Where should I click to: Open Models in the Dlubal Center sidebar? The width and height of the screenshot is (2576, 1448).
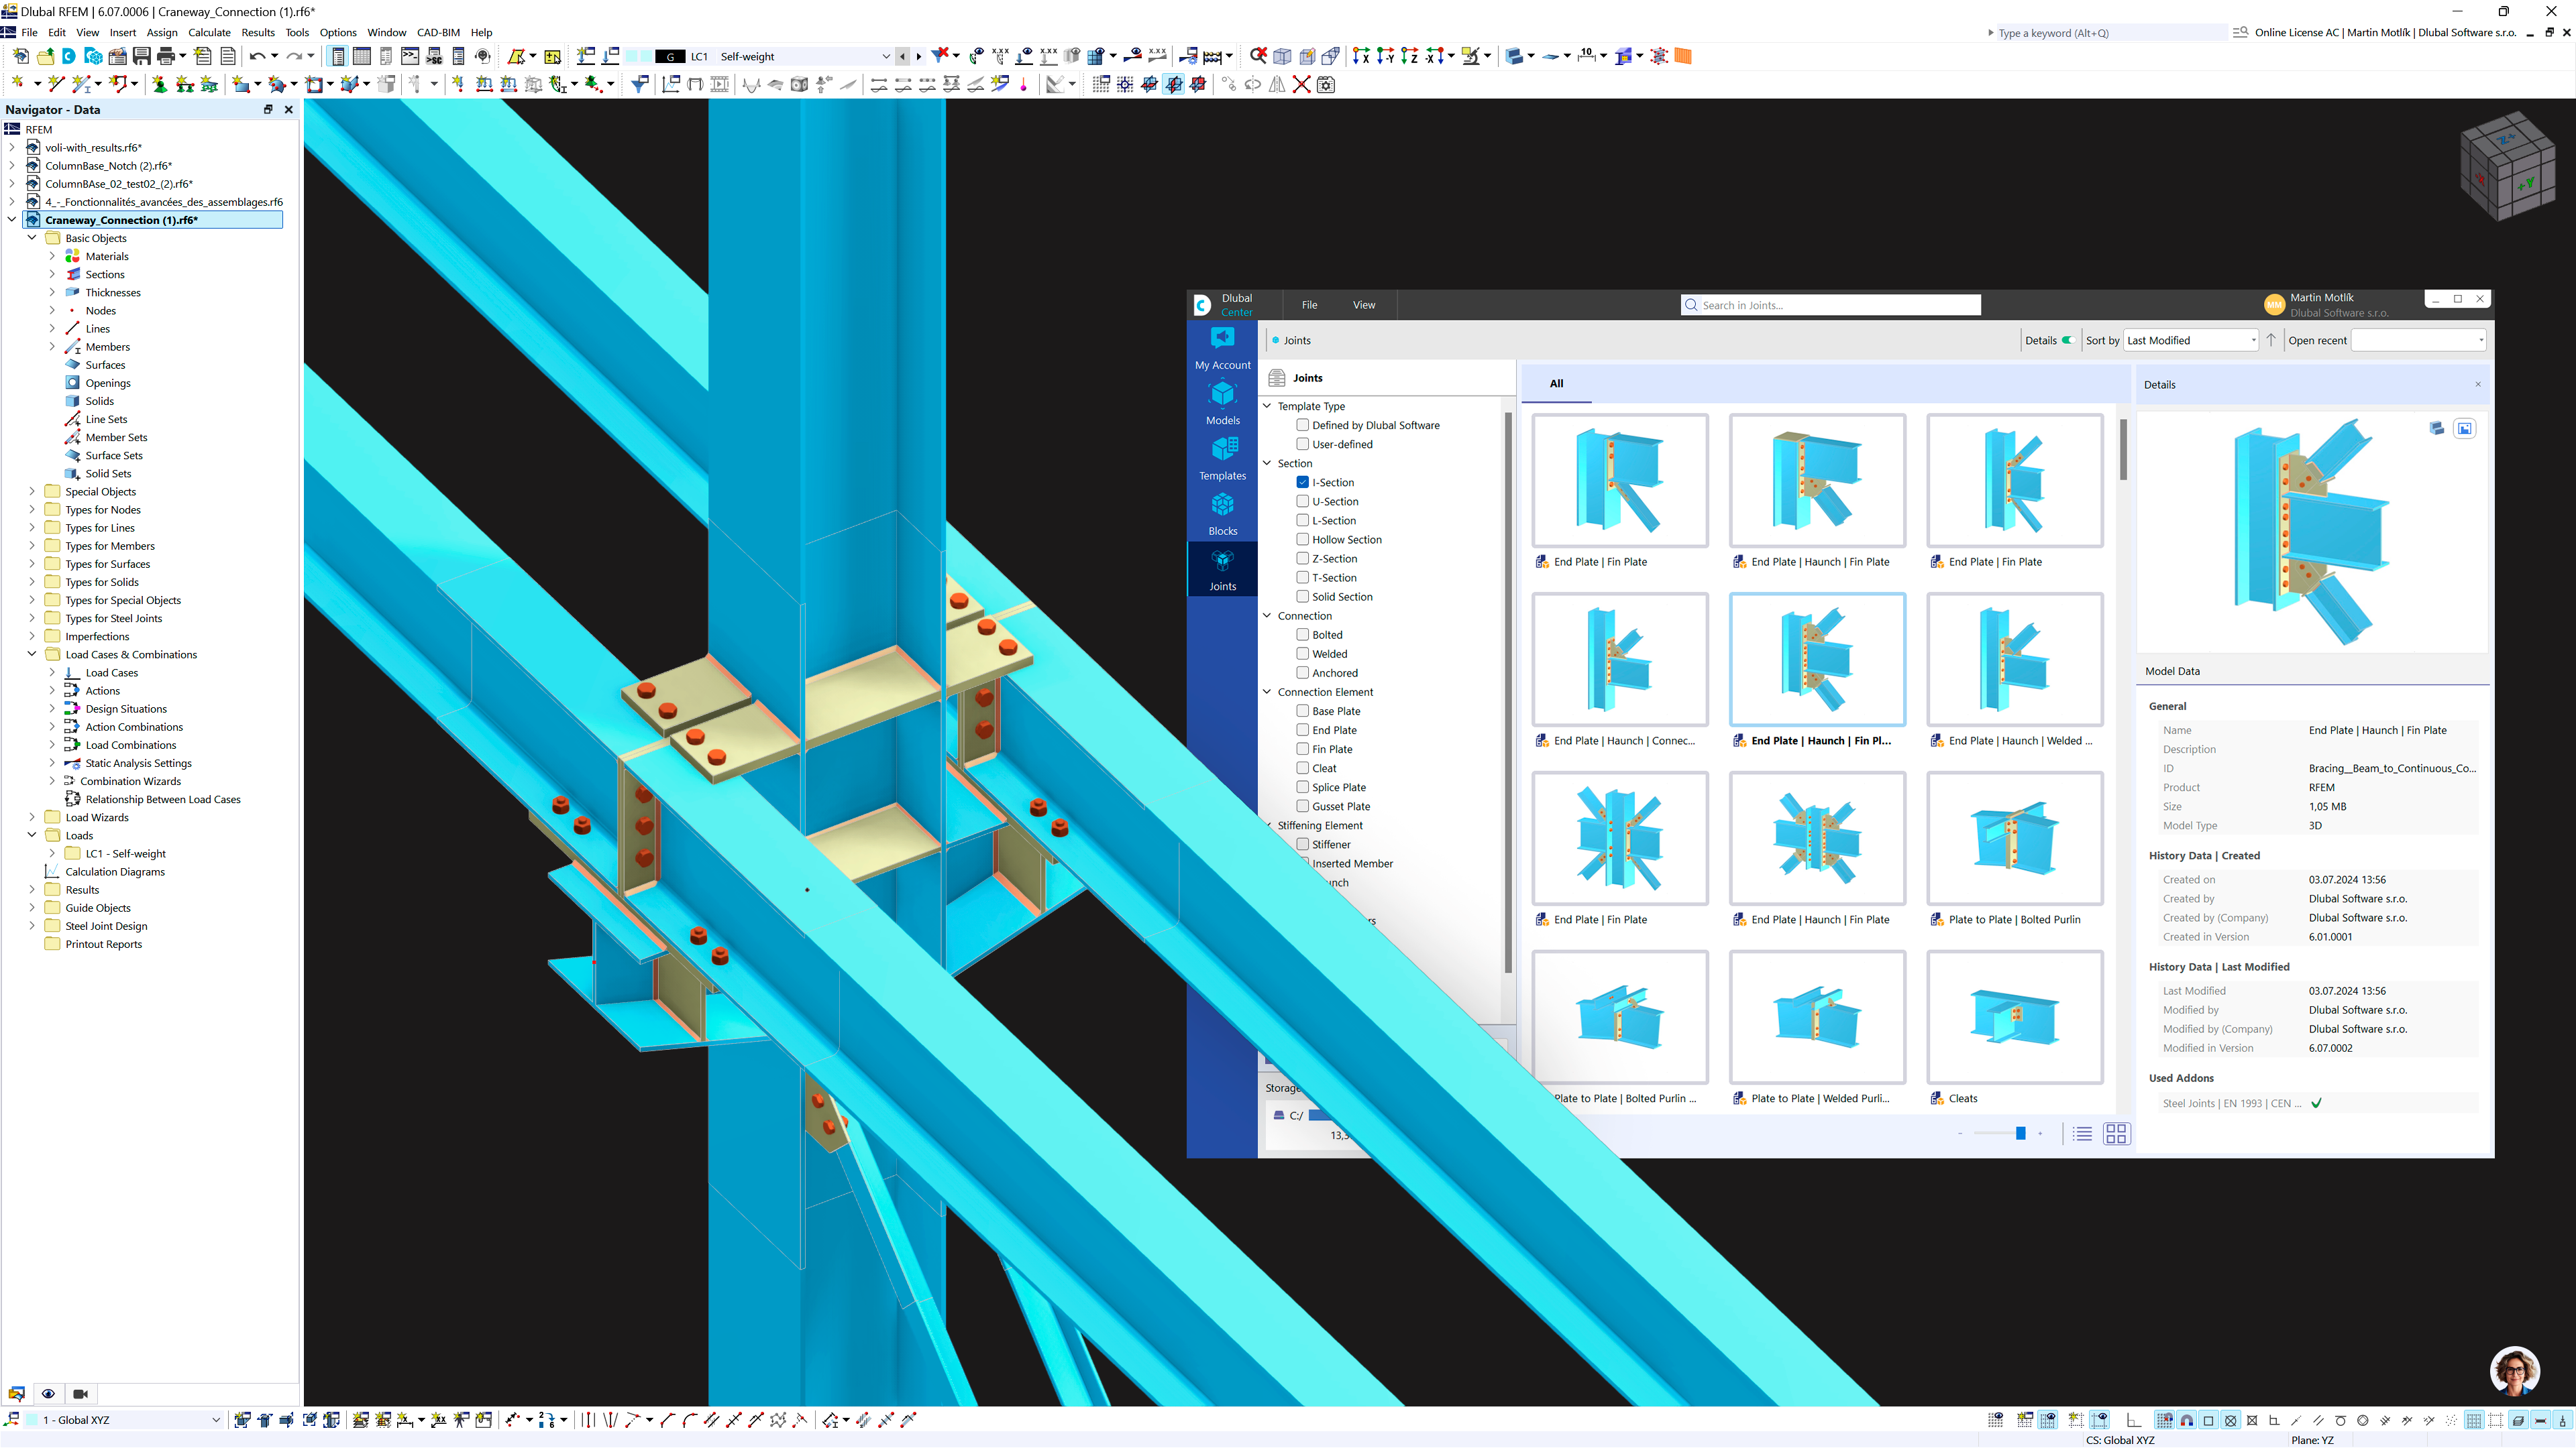click(1222, 404)
